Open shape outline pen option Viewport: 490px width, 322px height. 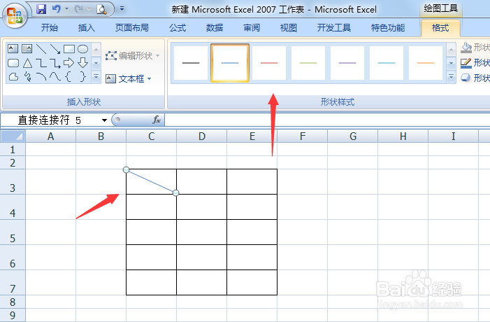click(x=475, y=63)
